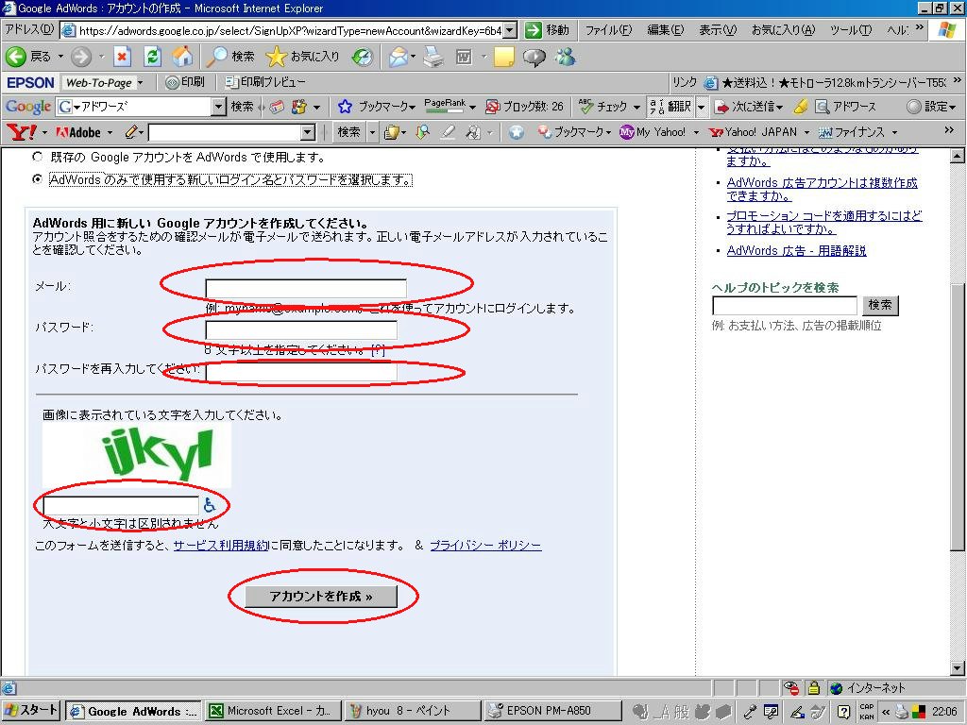Click the Yahoo toolbar 検索 button
Image resolution: width=967 pixels, height=725 pixels.
coord(348,132)
